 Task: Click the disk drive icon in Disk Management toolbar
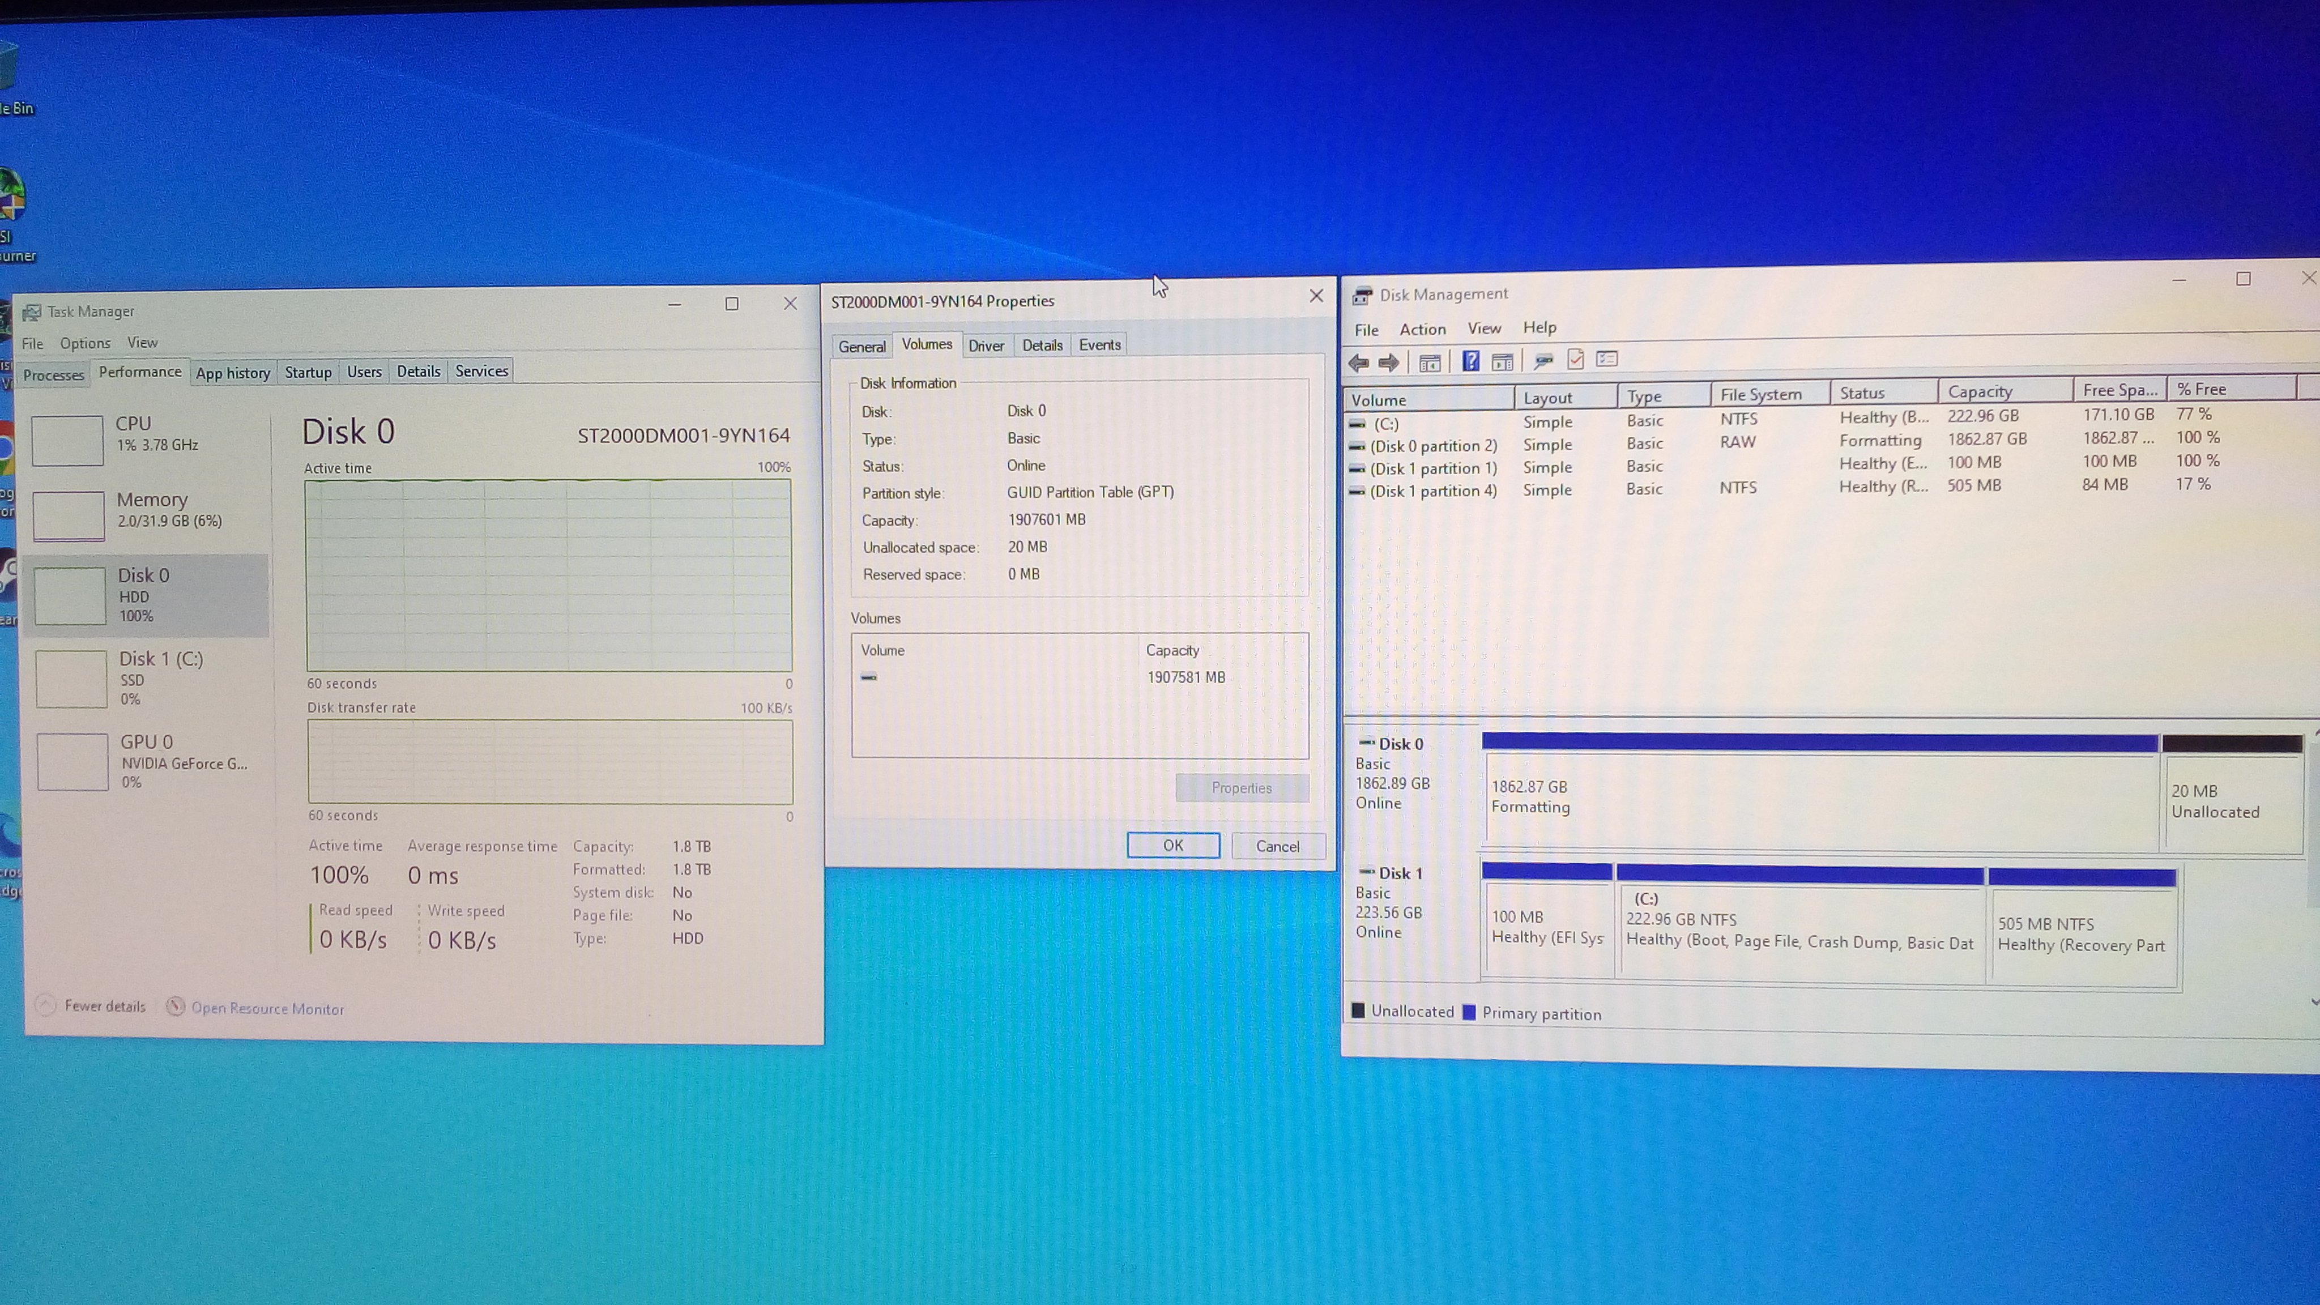pos(1543,360)
